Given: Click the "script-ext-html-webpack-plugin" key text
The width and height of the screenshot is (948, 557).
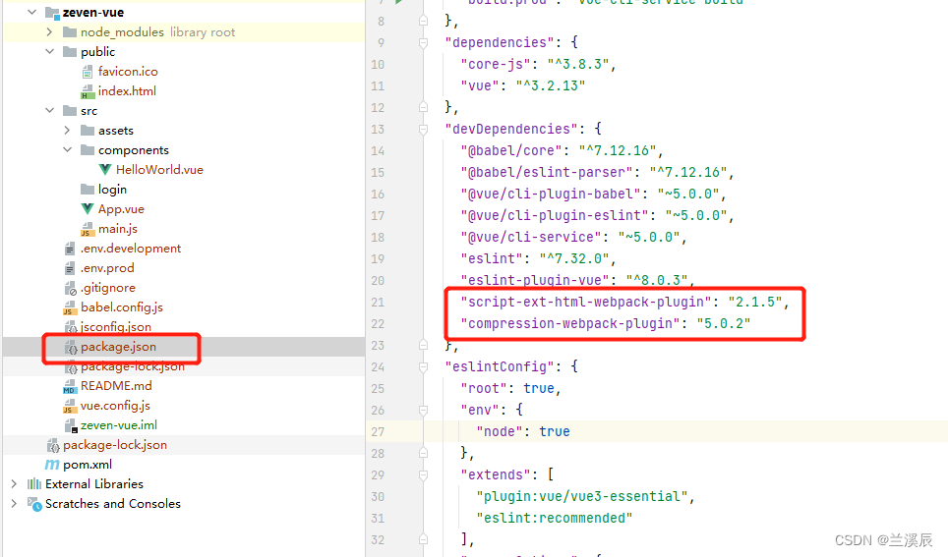Looking at the screenshot, I should point(586,302).
